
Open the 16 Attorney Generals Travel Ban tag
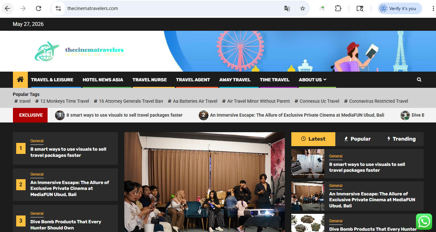pyautogui.click(x=129, y=101)
